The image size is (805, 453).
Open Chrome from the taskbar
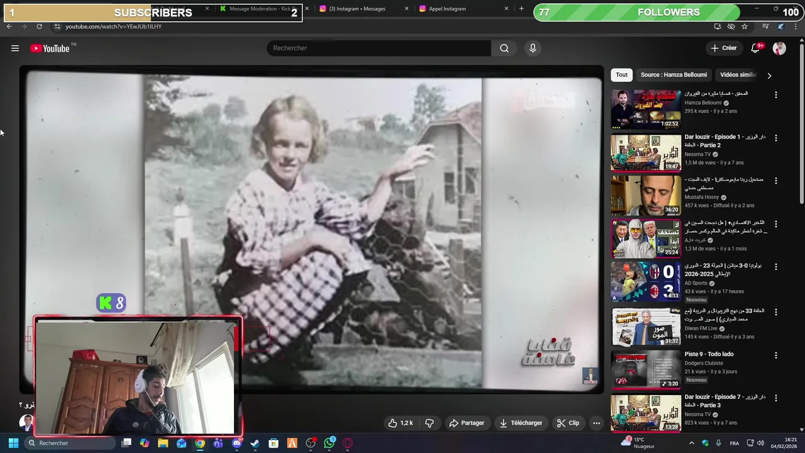pos(199,443)
